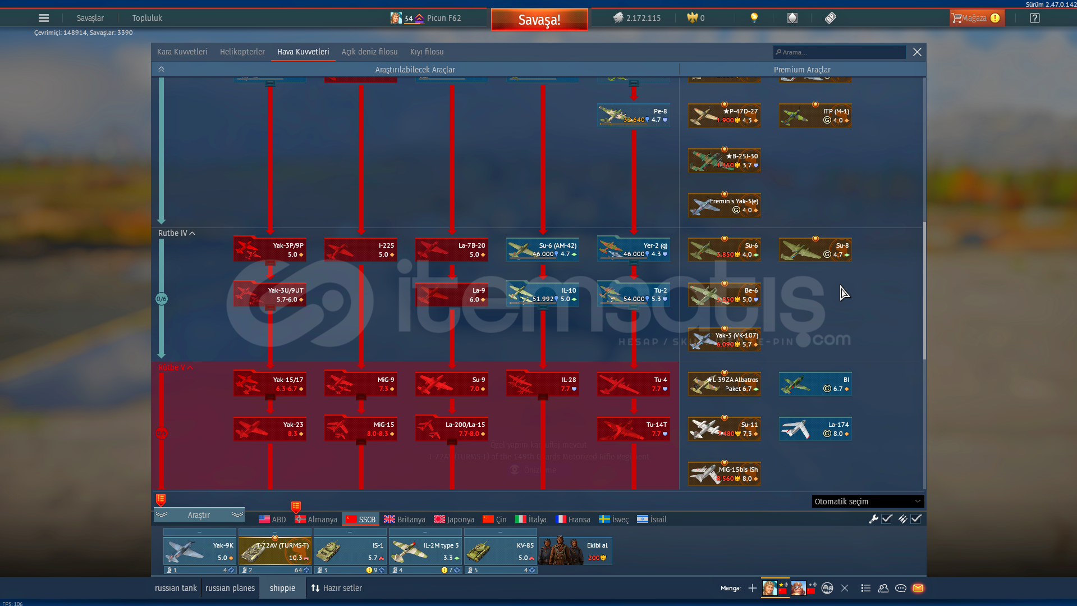Collapse the Rütbe IV rank section

coord(176,233)
